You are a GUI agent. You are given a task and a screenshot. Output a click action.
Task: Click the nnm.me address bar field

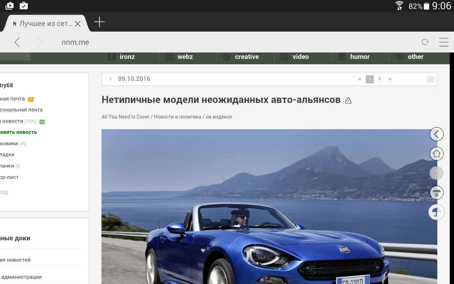(75, 42)
